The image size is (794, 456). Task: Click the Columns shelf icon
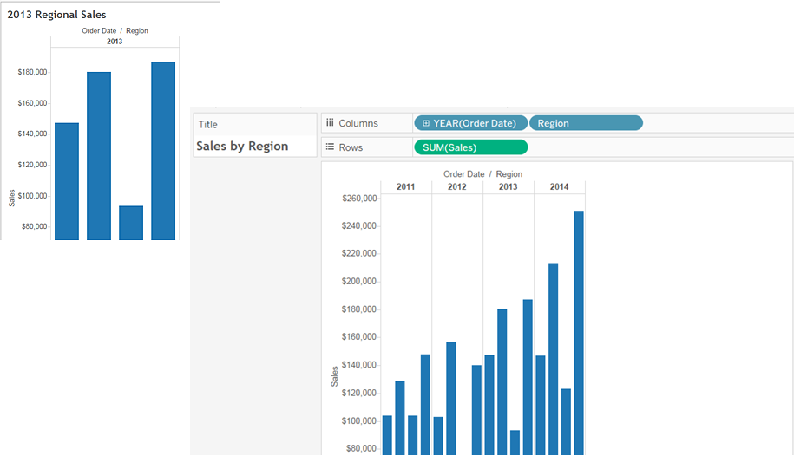tap(330, 122)
